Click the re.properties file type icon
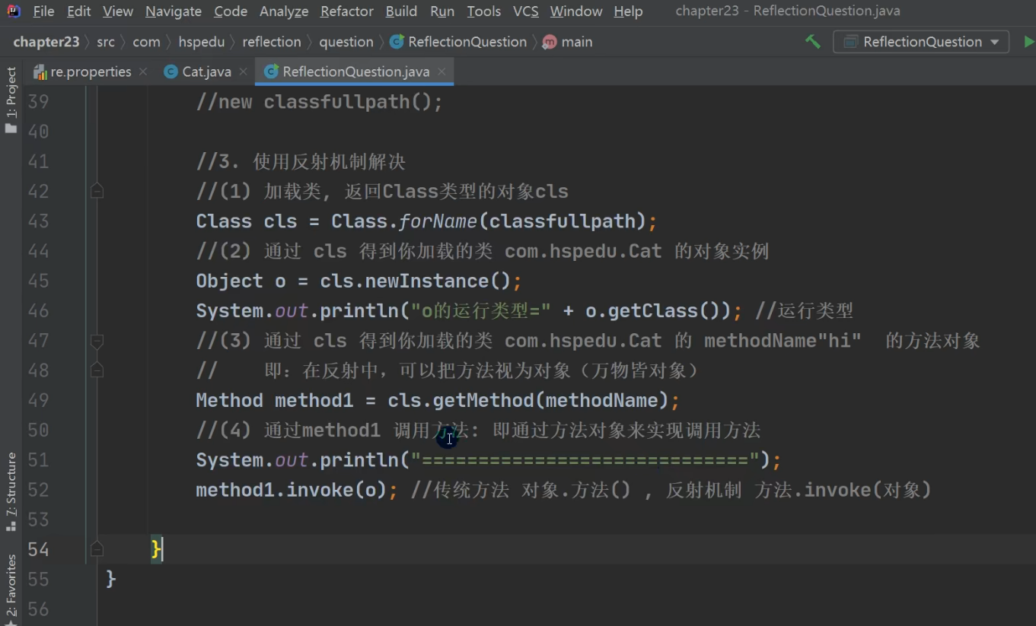1036x626 pixels. (x=40, y=71)
